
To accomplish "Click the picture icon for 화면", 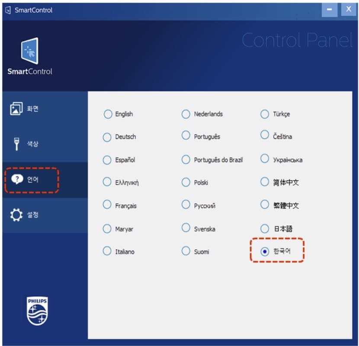I will 16,109.
